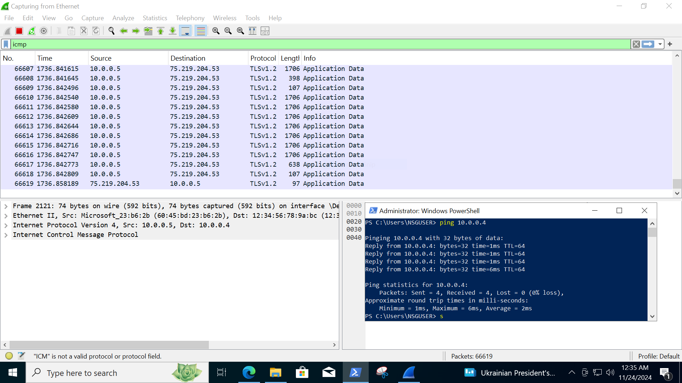Sort by the No. column header

tap(17, 58)
